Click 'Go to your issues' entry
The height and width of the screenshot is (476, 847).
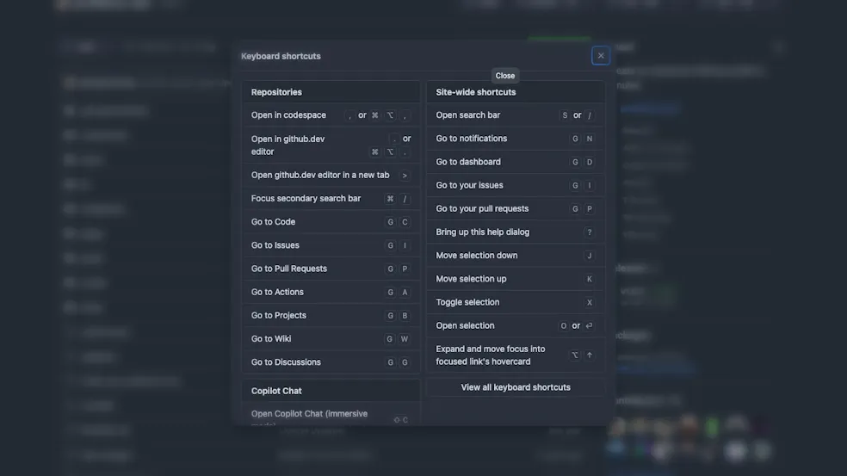tap(516, 185)
